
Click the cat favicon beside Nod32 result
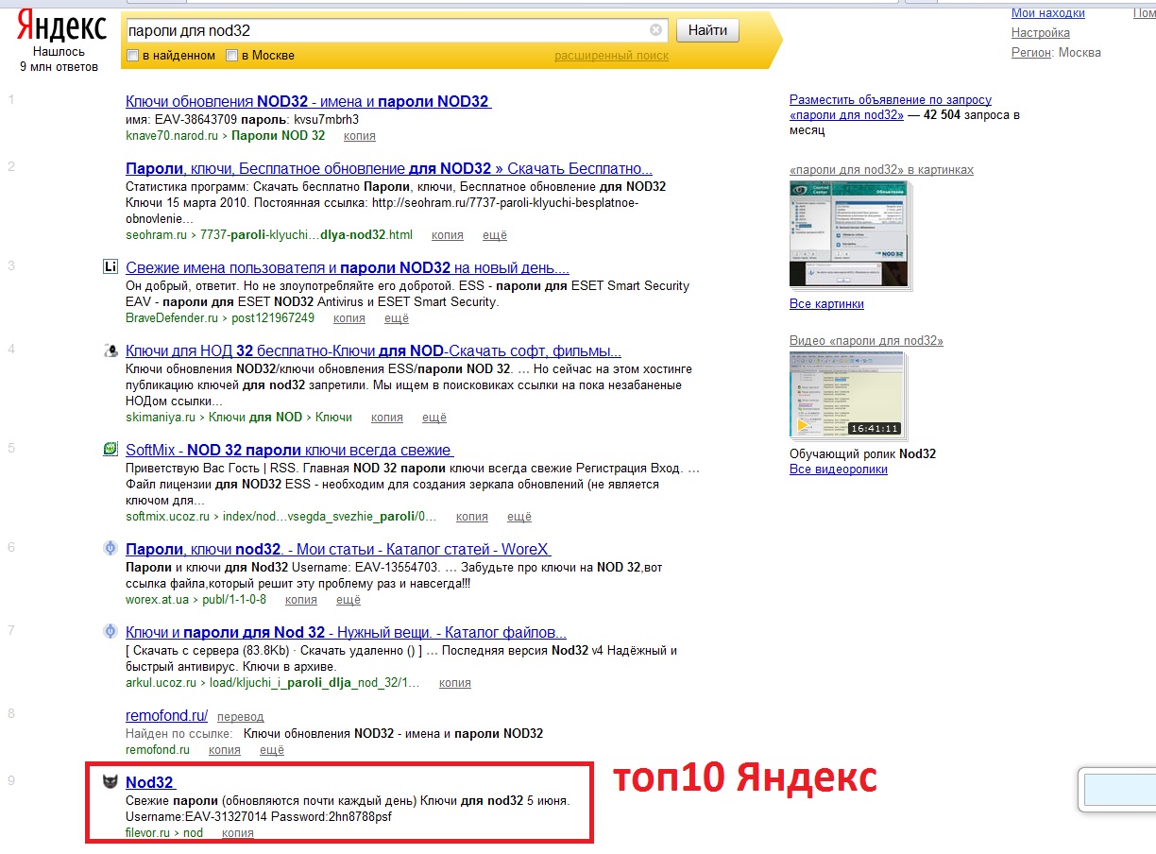click(110, 781)
